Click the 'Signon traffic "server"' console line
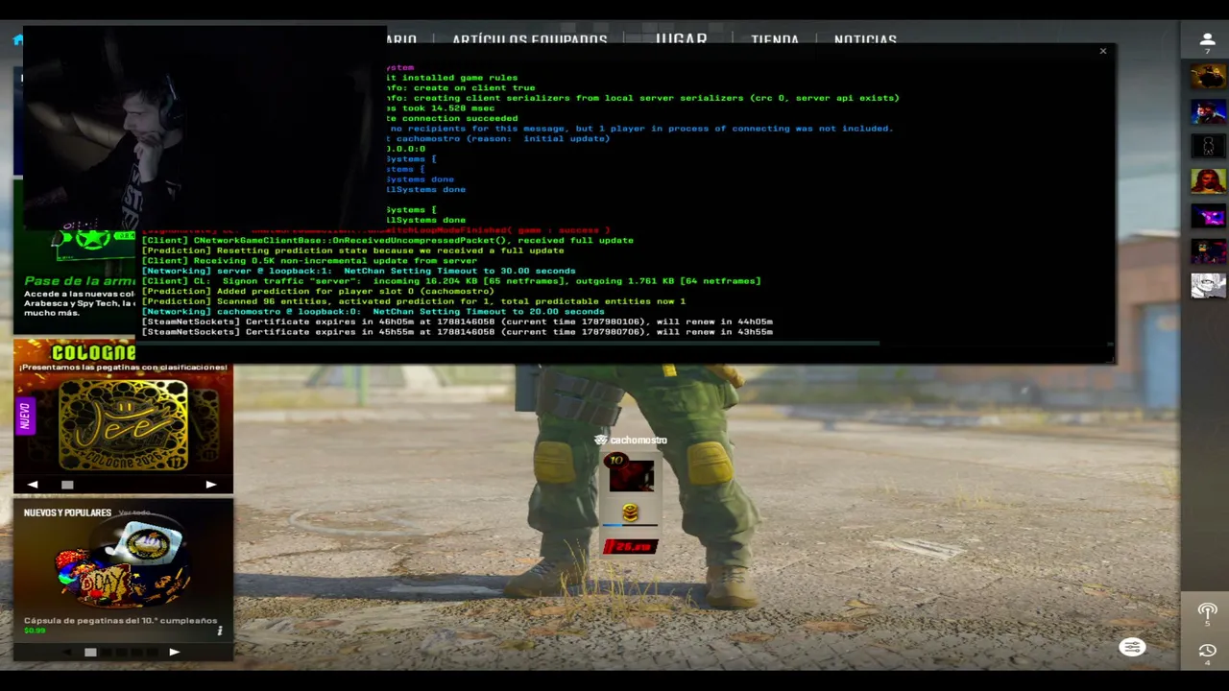The height and width of the screenshot is (691, 1229). pos(450,281)
